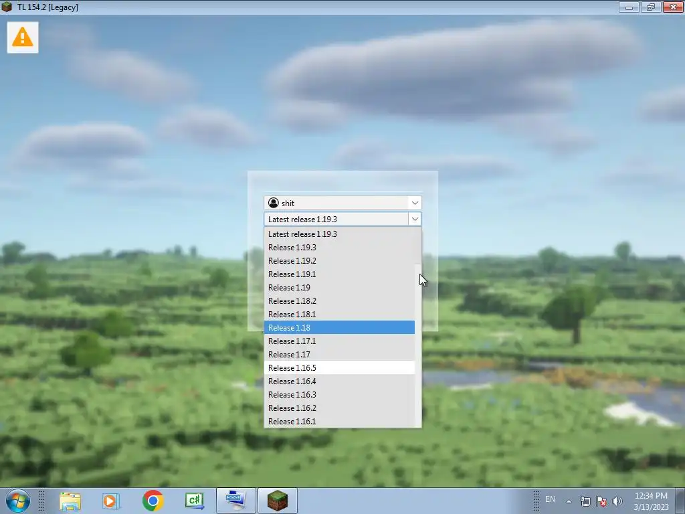Open File Explorer from taskbar
Screen dimensions: 685x514
pos(70,501)
